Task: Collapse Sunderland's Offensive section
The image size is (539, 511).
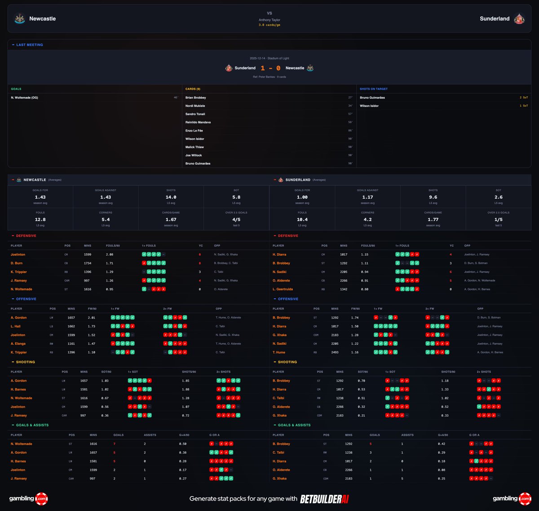Action: [274, 299]
